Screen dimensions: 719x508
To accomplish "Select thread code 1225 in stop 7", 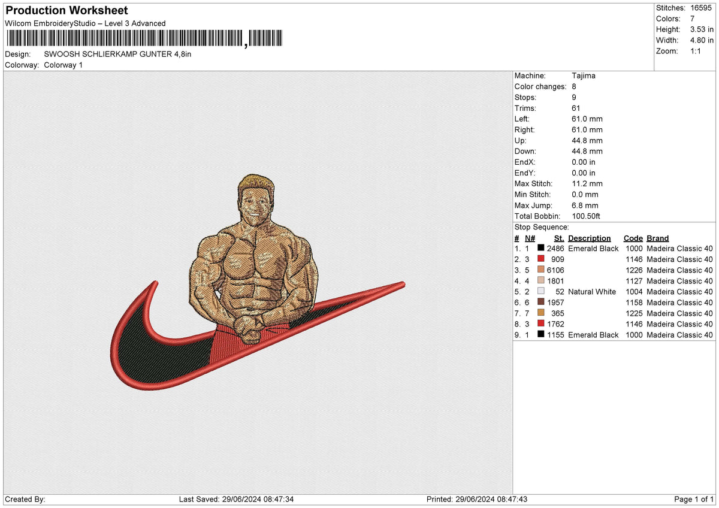I will click(634, 313).
